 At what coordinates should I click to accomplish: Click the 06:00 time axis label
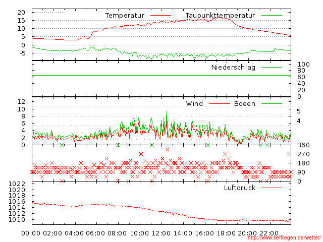point(95,233)
